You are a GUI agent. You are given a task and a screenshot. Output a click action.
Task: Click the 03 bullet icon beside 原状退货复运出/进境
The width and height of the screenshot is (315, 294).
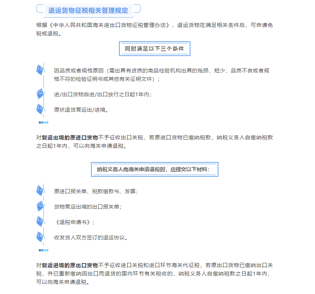40,109
